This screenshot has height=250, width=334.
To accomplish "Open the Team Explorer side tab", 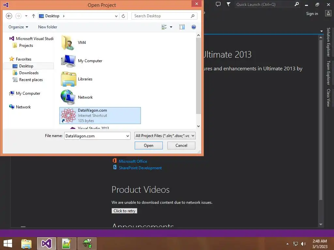I will point(328,73).
